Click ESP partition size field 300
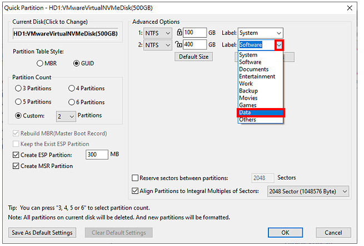 97,155
